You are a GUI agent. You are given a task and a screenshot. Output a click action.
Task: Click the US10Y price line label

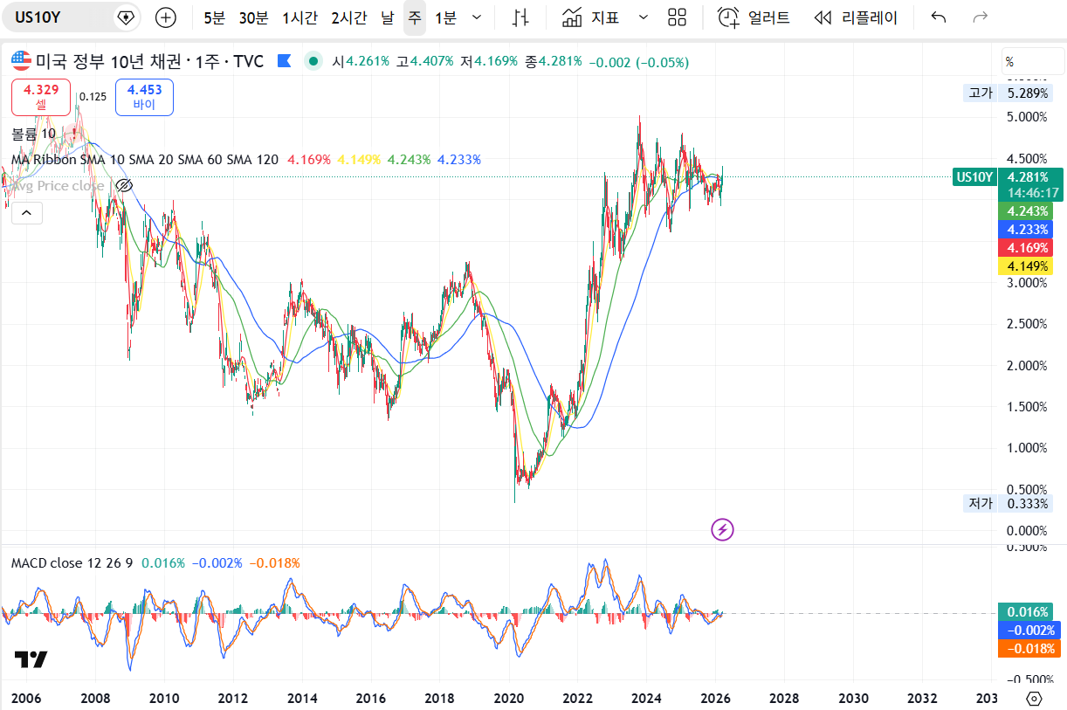974,177
